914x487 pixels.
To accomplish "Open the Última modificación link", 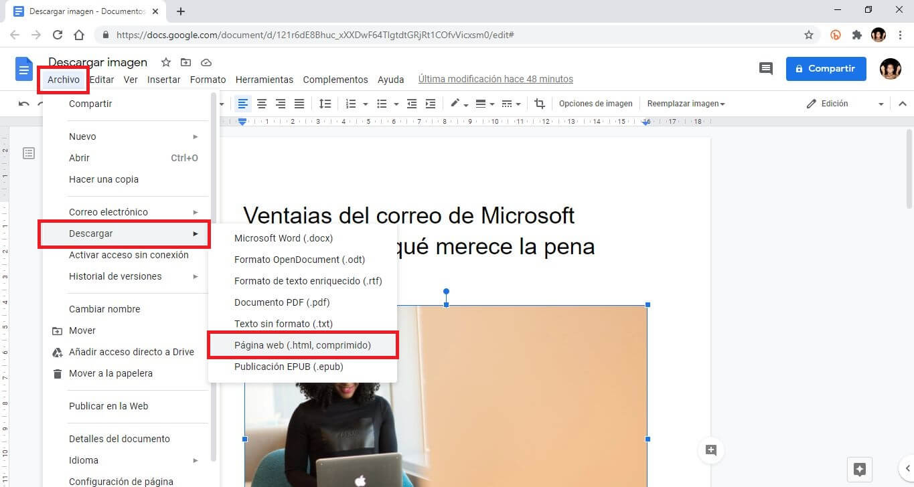I will coord(496,79).
